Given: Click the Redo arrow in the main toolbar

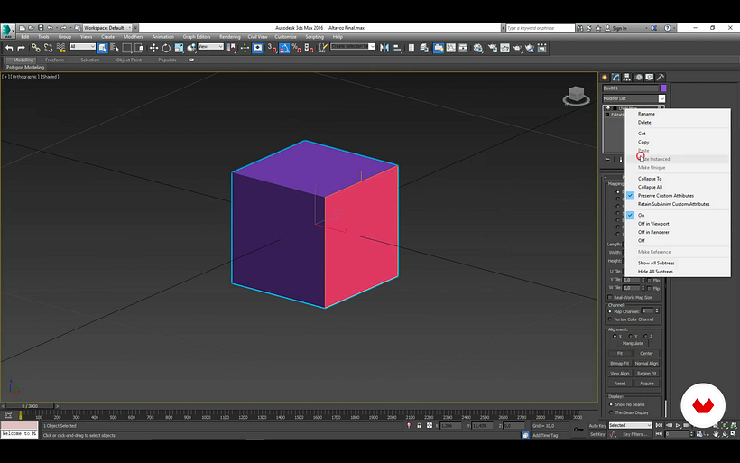Looking at the screenshot, I should point(22,48).
